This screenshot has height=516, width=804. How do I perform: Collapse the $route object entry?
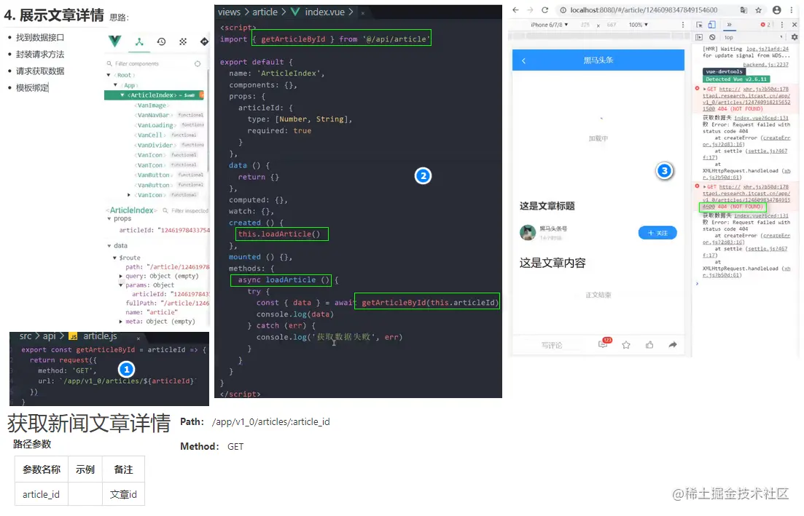[x=114, y=258]
